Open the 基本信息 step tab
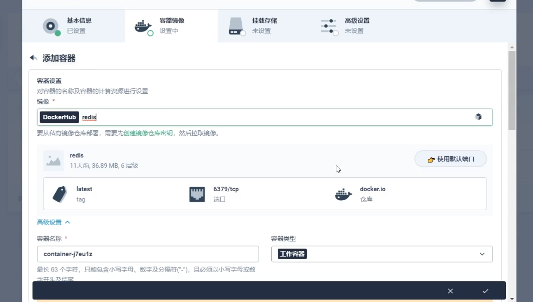 tap(74, 26)
